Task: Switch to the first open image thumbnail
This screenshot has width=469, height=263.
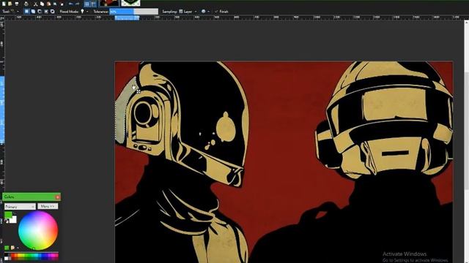Action: (x=109, y=3)
